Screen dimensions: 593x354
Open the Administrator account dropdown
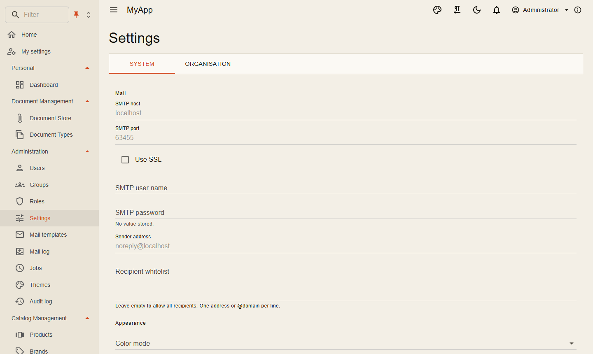pos(540,10)
